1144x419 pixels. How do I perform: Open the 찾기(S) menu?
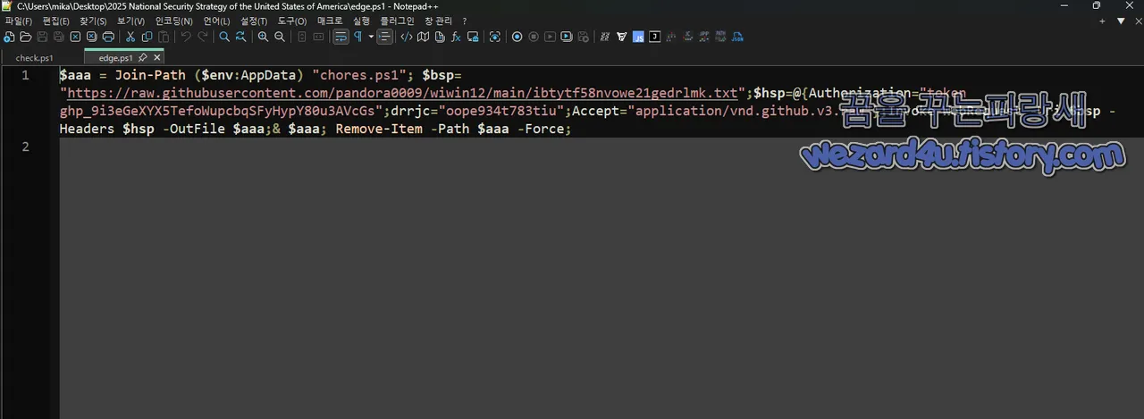tap(93, 21)
